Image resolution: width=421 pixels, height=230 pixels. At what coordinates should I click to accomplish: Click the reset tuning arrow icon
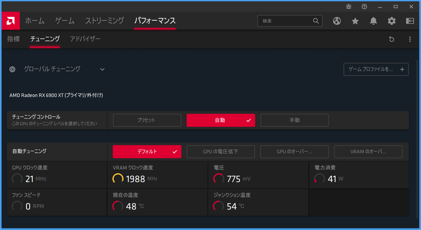392,39
